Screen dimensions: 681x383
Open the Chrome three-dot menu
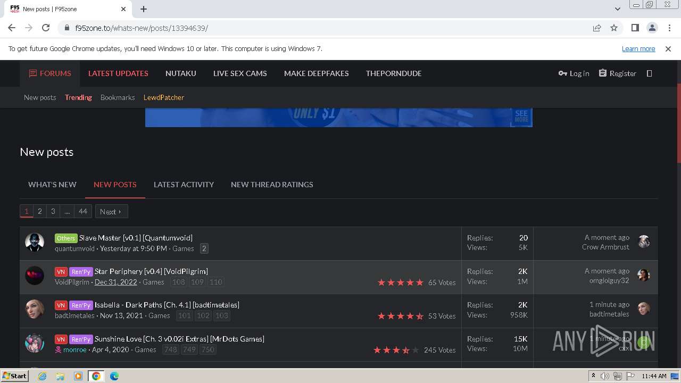[x=668, y=28]
